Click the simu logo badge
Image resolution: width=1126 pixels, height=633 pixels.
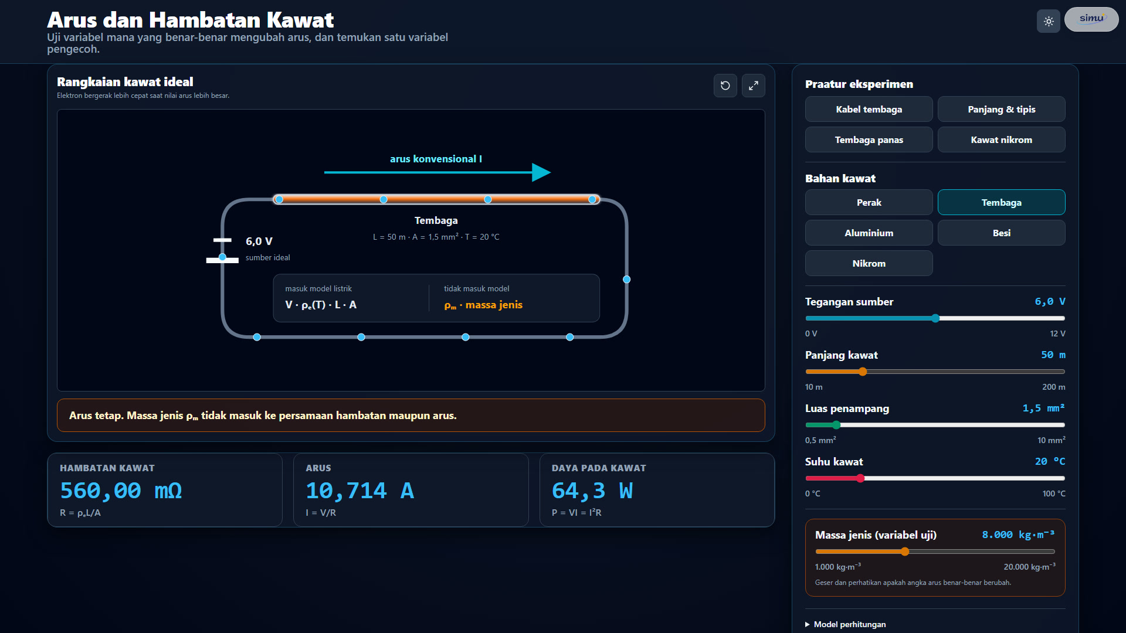(x=1091, y=19)
